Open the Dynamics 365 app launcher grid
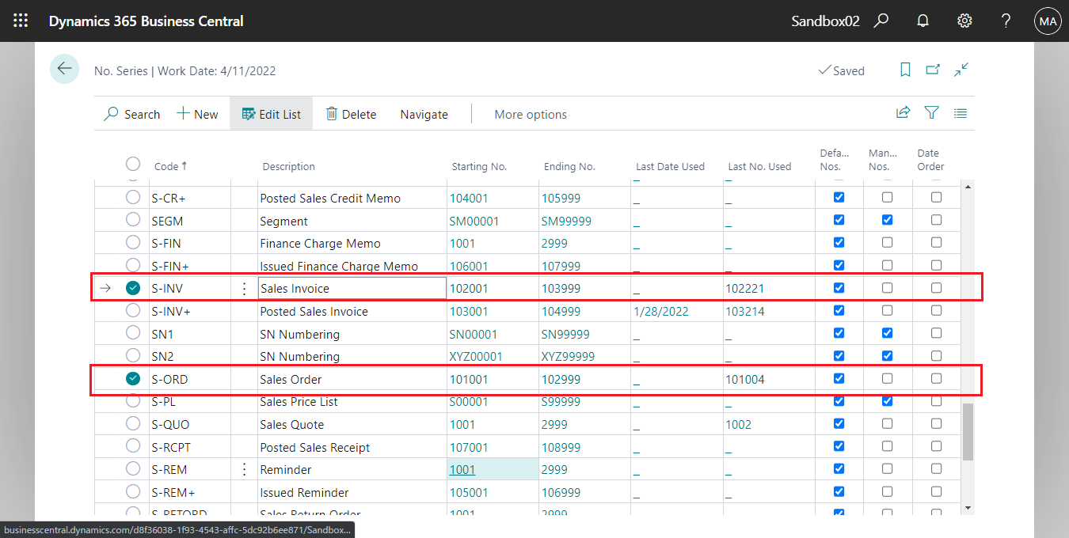Image resolution: width=1069 pixels, height=538 pixels. pyautogui.click(x=20, y=21)
